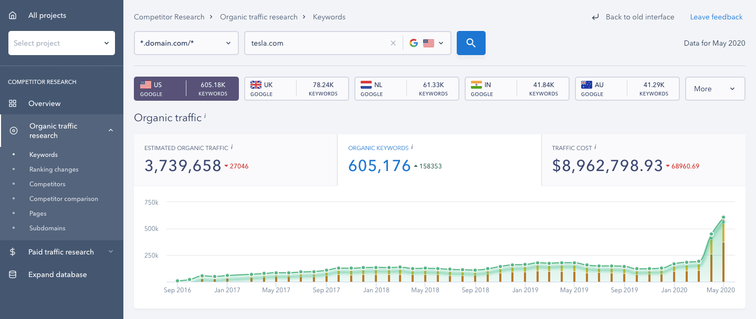Click info icon beside Organic Keywords
Image resolution: width=756 pixels, height=319 pixels.
tap(412, 147)
